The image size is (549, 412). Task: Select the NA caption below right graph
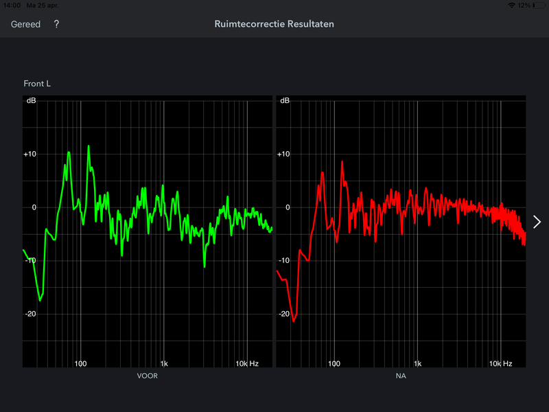tap(401, 376)
